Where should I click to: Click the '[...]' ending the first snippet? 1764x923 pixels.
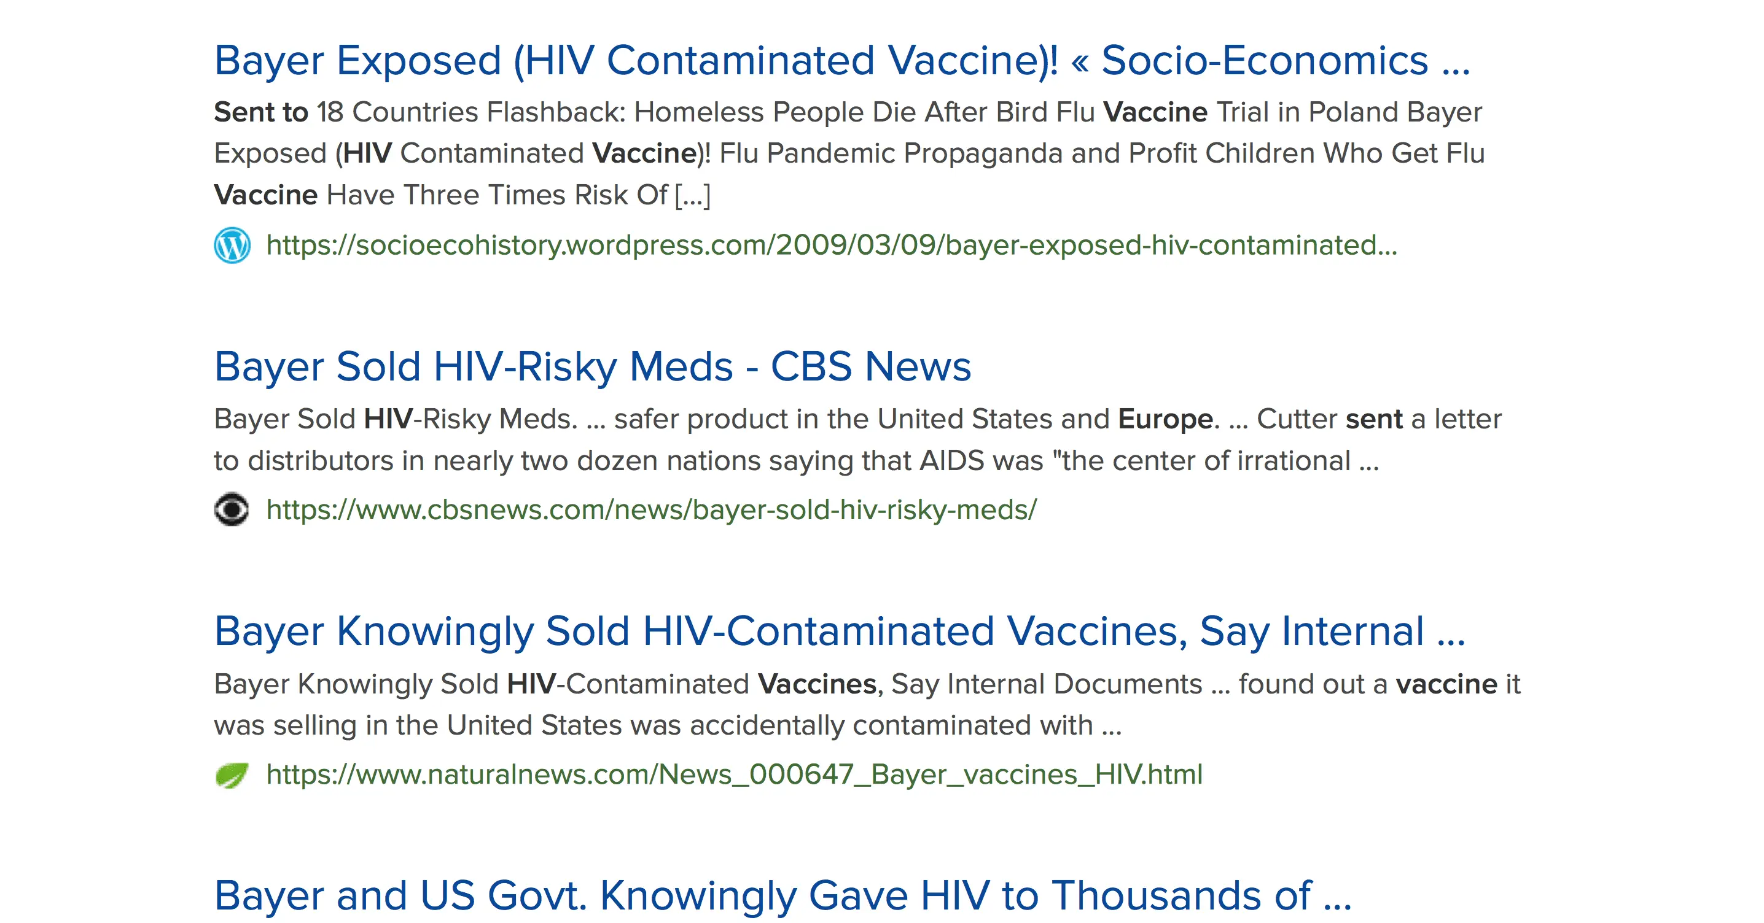click(692, 195)
